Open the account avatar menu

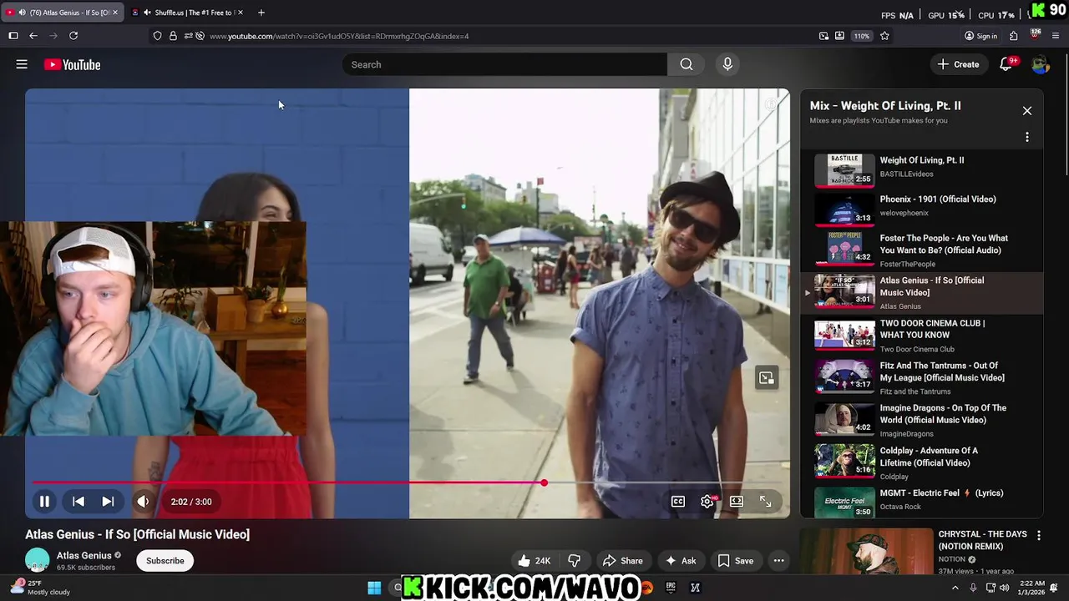(1040, 64)
